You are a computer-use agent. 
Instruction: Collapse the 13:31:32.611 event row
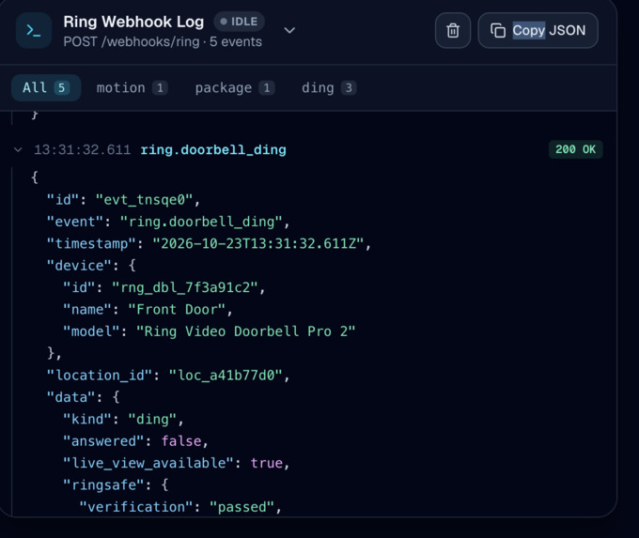click(18, 150)
